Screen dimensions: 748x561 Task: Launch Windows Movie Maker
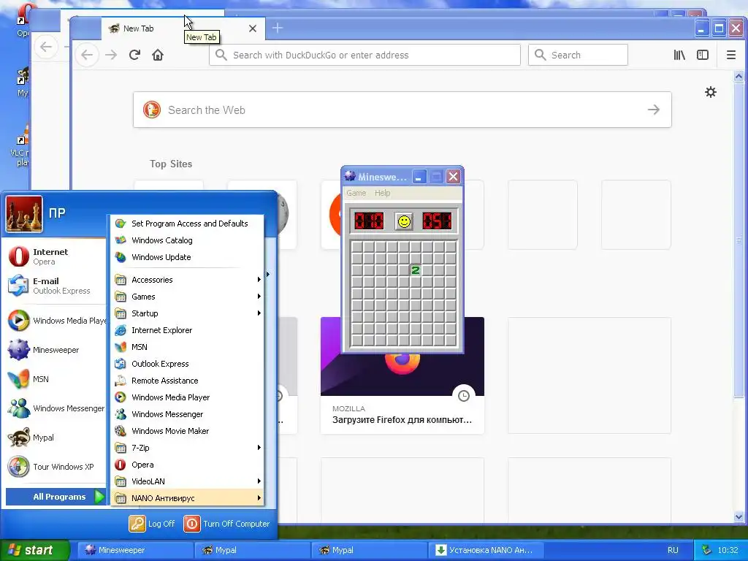[x=188, y=431]
